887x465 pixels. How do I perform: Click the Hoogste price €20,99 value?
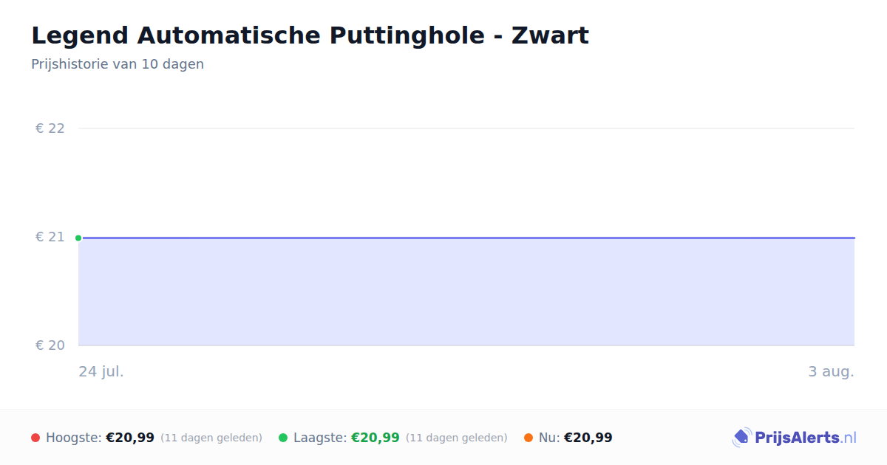tap(130, 438)
